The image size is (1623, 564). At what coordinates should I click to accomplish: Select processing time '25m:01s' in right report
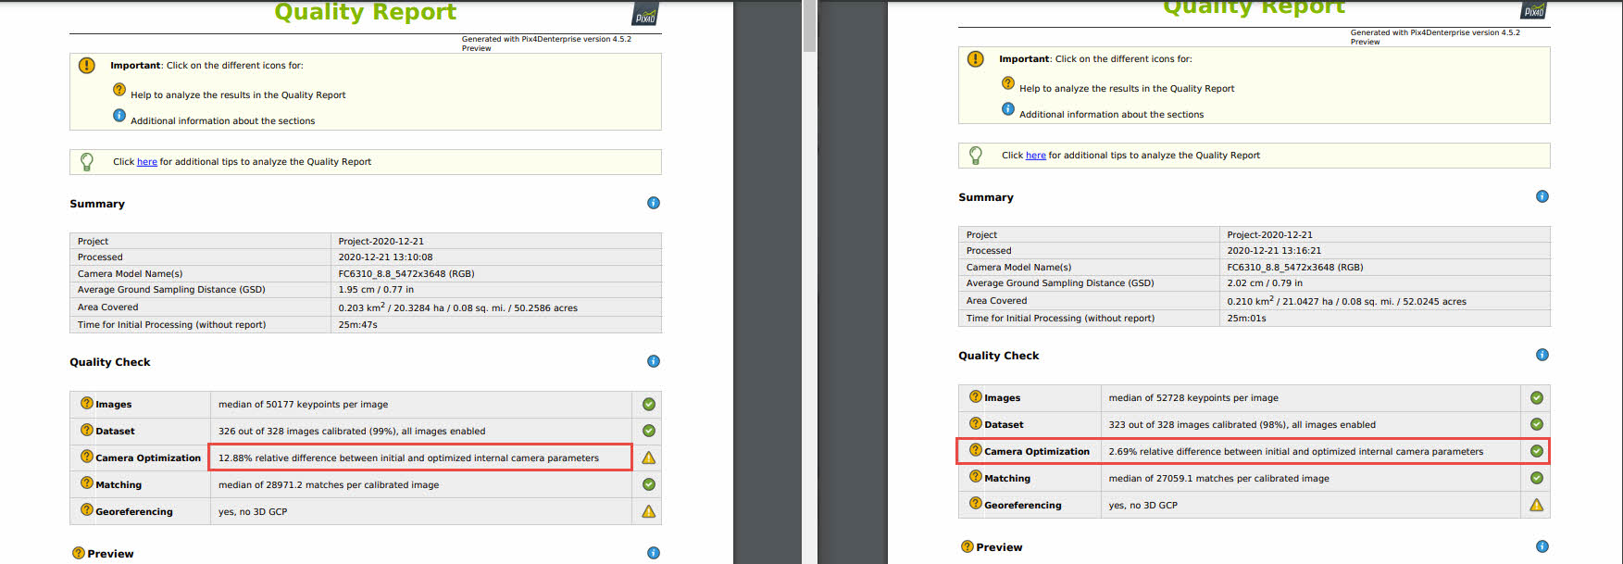coord(1246,319)
